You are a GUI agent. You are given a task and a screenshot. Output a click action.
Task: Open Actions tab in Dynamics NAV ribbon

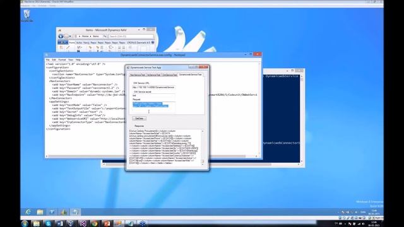79,42
